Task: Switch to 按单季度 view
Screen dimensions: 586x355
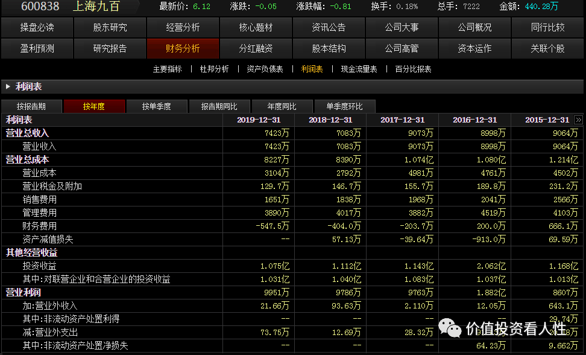Action: pos(157,106)
